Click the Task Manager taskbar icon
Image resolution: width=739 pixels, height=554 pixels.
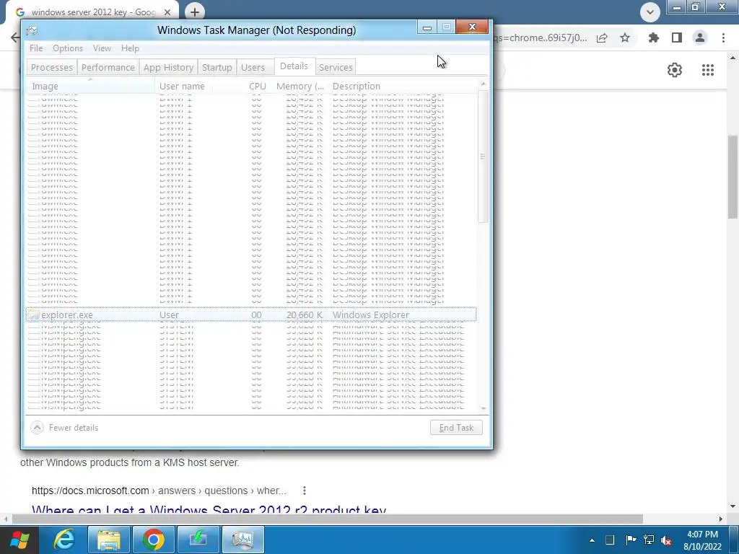(243, 540)
